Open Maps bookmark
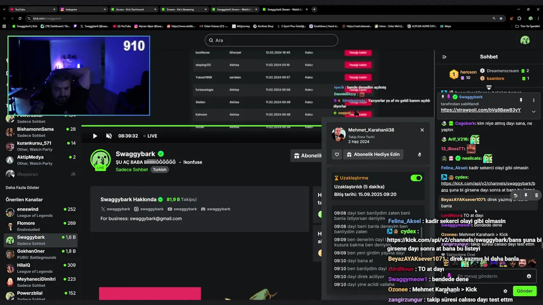543x305 pixels. pyautogui.click(x=445, y=26)
